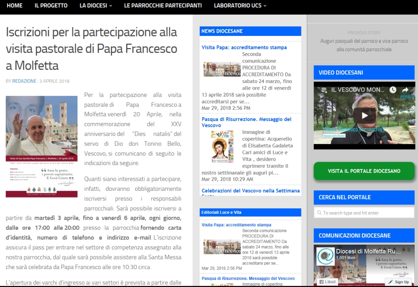Click the article title Iscrizioni per la partecipazione
Image resolution: width=418 pixels, height=287 pixels.
pyautogui.click(x=92, y=49)
